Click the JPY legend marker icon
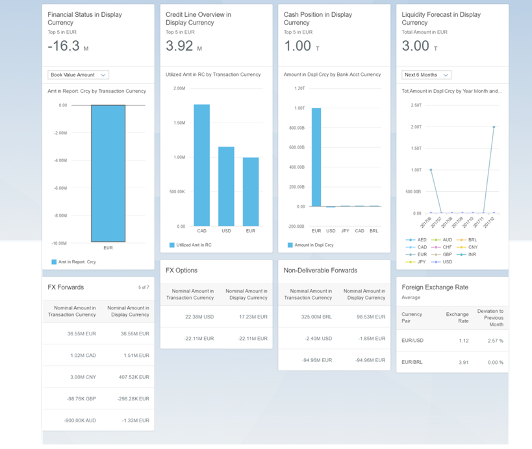532x449 pixels. tap(411, 262)
